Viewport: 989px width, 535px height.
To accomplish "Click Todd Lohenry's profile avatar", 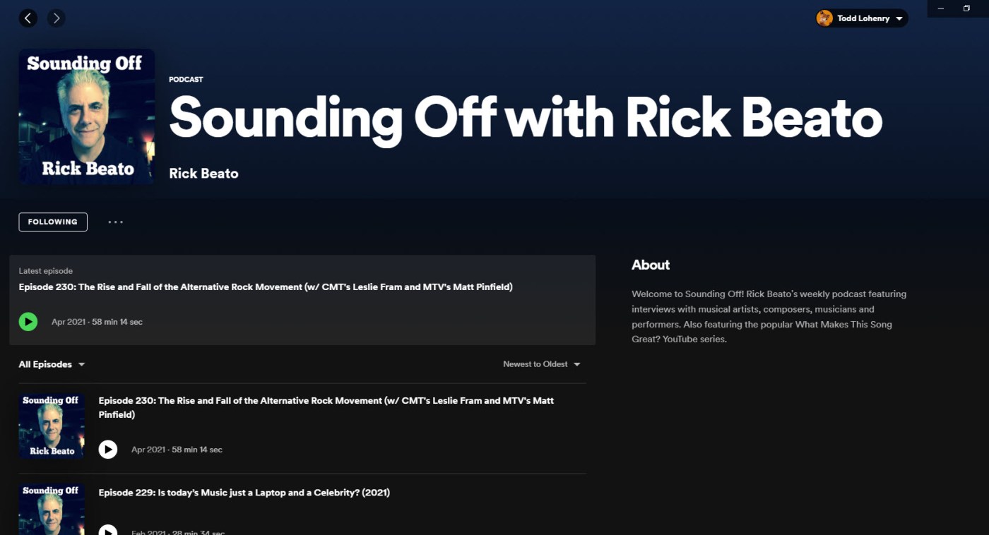I will pyautogui.click(x=824, y=18).
